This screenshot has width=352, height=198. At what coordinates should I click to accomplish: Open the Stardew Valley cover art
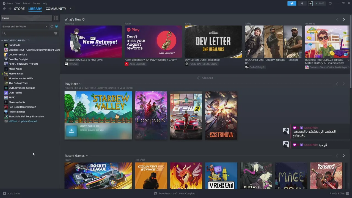[98, 116]
